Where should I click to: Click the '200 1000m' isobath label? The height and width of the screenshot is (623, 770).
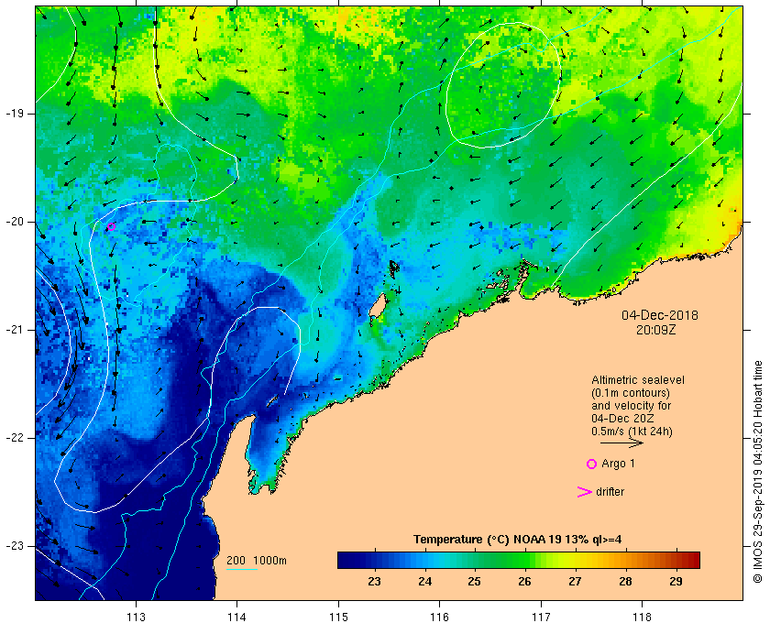[257, 561]
